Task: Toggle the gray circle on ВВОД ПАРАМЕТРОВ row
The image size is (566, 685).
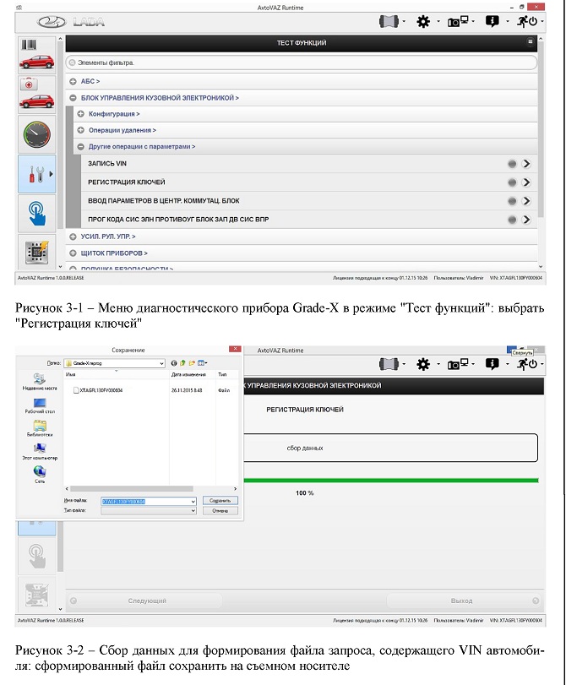Action: [512, 201]
